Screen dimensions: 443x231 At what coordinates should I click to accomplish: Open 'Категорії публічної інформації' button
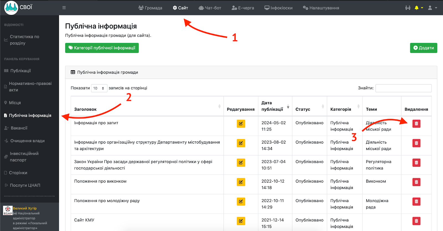pos(102,48)
